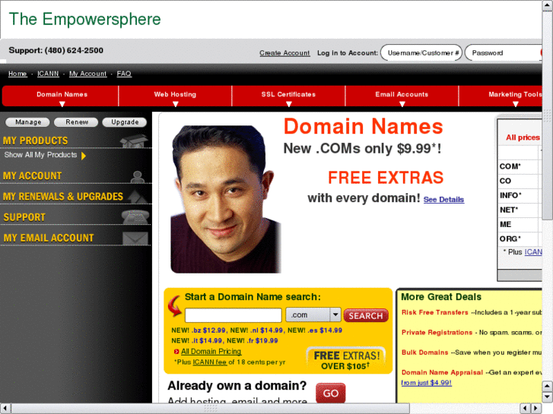This screenshot has height=414, width=553.
Task: Open the MY ACCOUNT sidebar section
Action: tap(33, 175)
